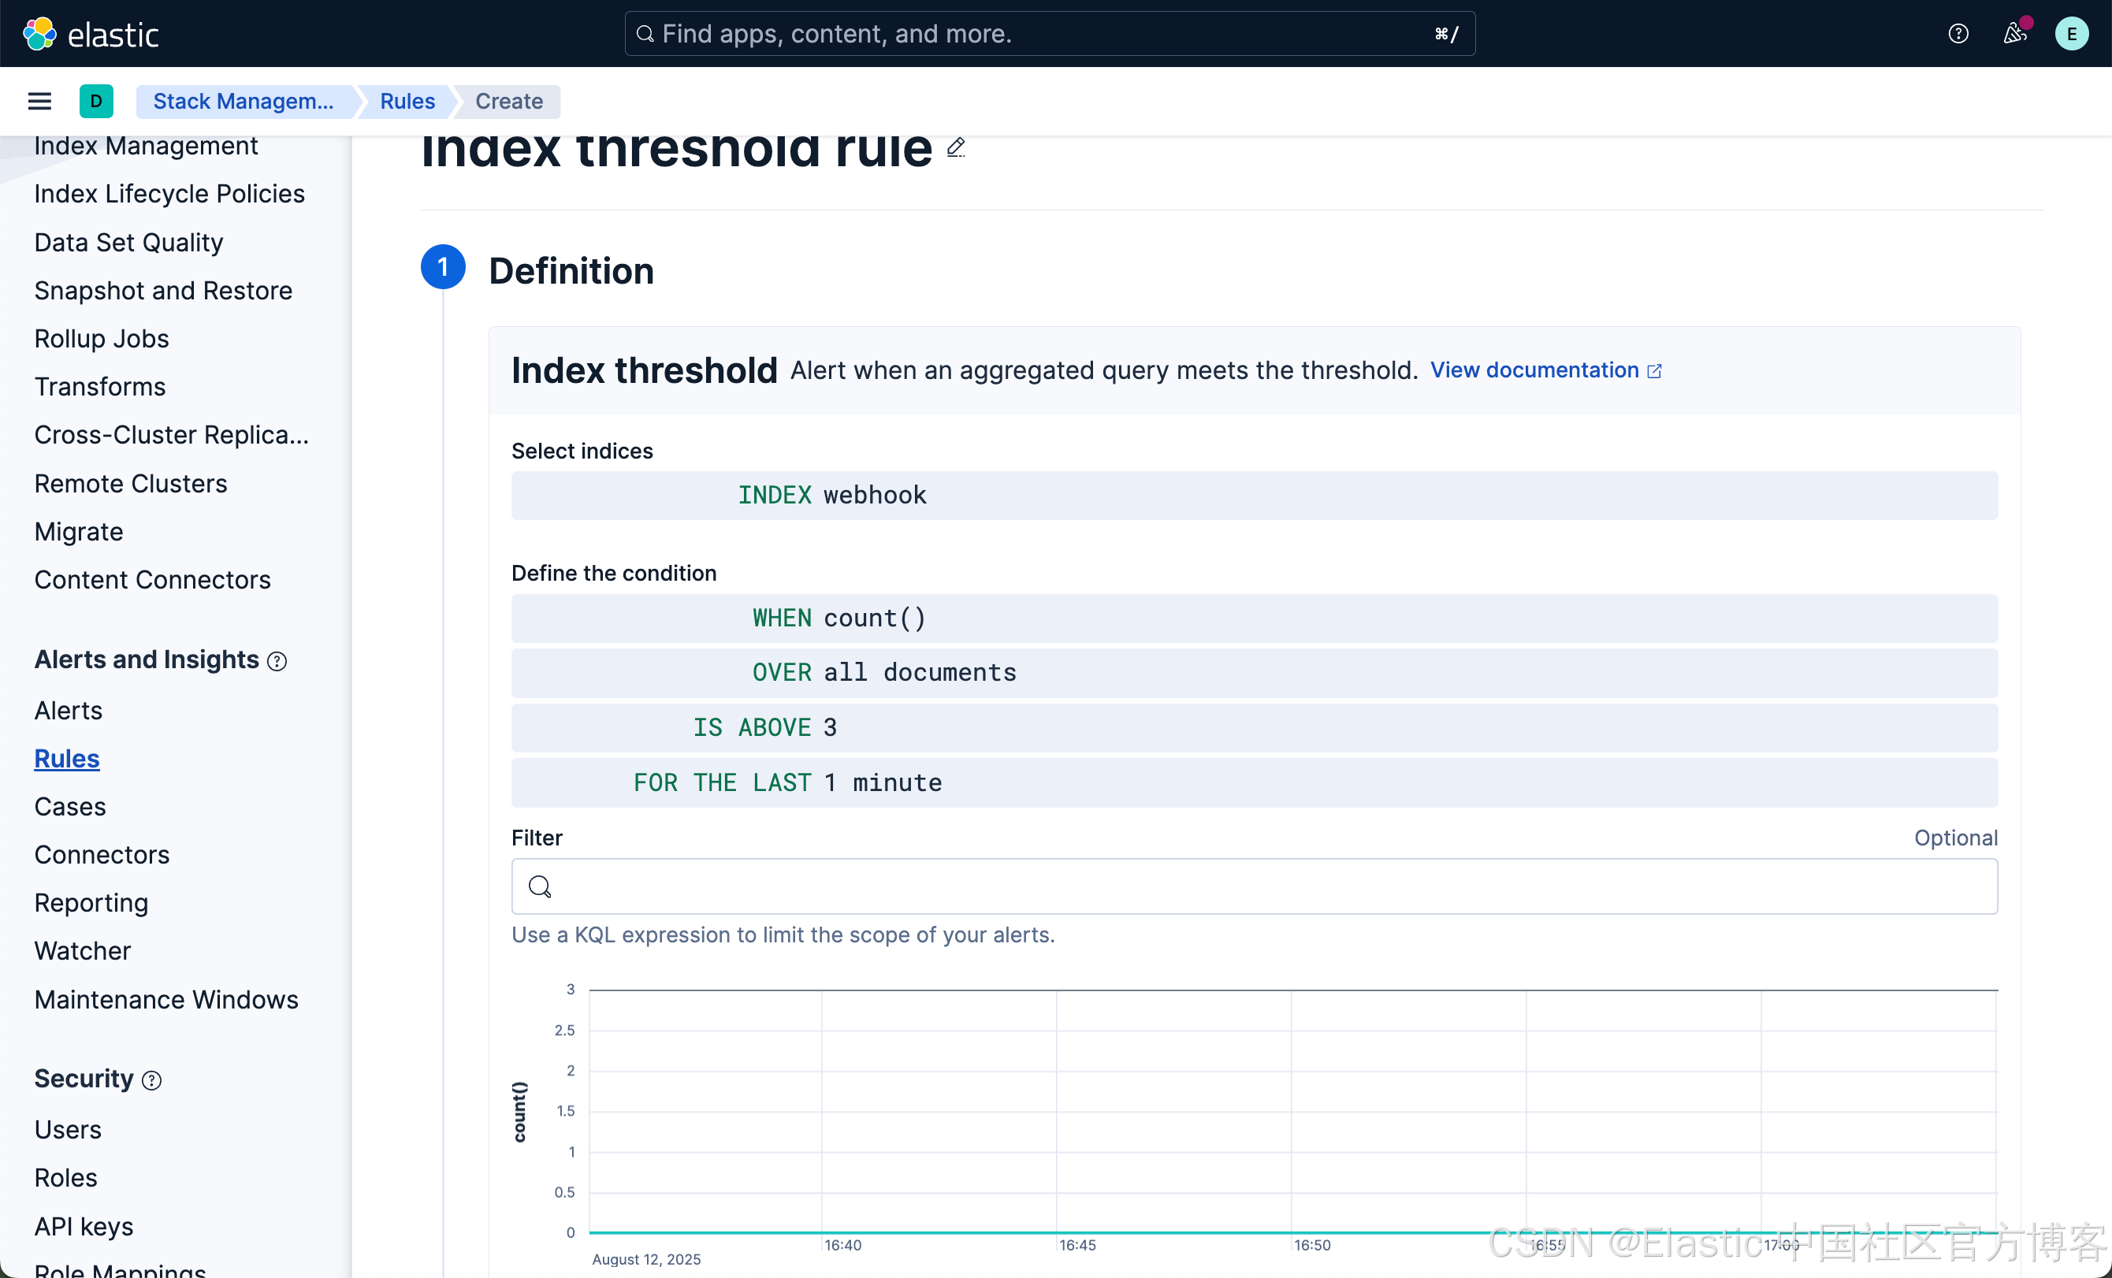Go to Rules breadcrumb
This screenshot has height=1278, width=2112.
407,101
